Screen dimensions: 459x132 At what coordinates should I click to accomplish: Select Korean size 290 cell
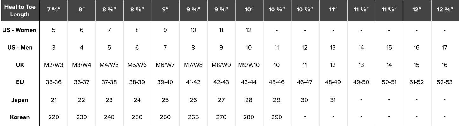tap(277, 117)
